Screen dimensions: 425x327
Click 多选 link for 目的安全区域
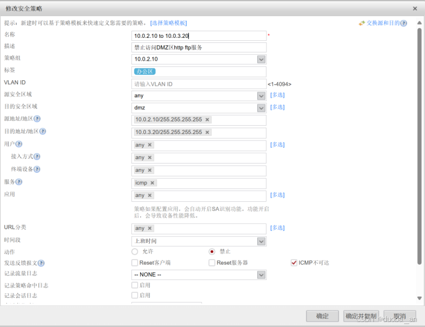click(x=277, y=107)
